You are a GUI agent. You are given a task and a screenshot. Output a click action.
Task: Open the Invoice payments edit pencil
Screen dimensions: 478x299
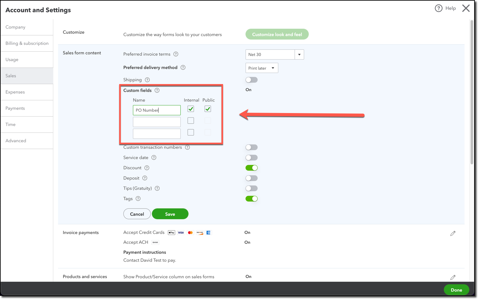(x=453, y=233)
